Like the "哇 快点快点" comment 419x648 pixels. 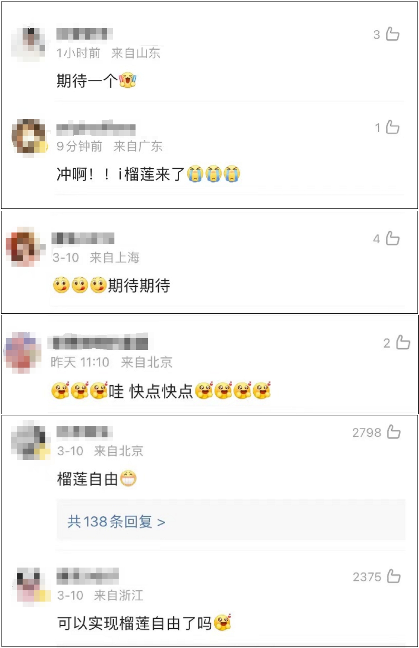[x=403, y=342]
